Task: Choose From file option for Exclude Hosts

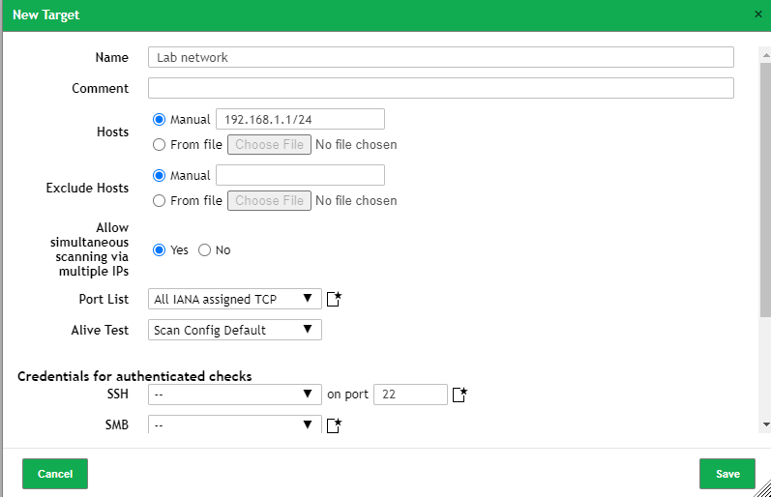Action: [160, 201]
